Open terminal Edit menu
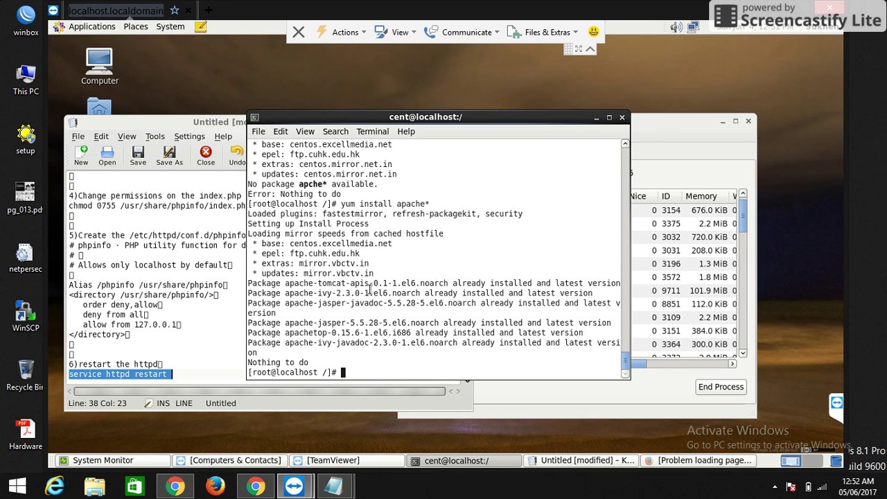887x499 pixels. click(281, 132)
